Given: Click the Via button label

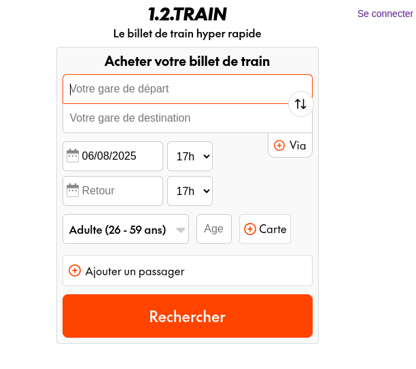Looking at the screenshot, I should click(298, 145).
